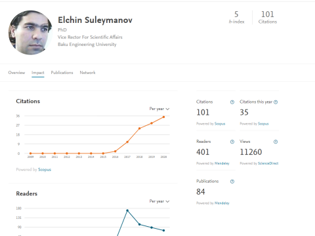Click Elchin Suleymanov profile photo

(30, 33)
